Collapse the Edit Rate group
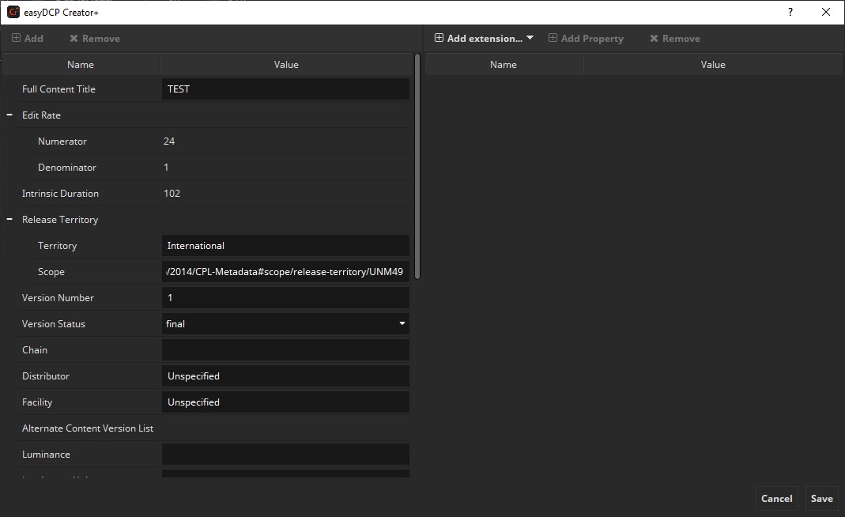 [x=9, y=115]
